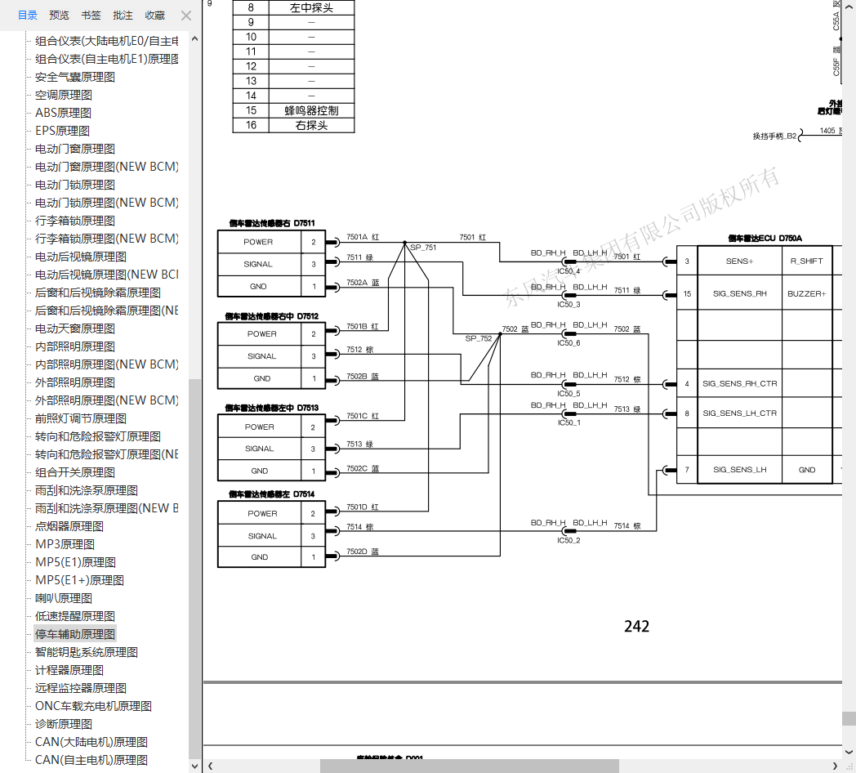Open the 书签 tab
The height and width of the screenshot is (773, 856).
click(91, 16)
